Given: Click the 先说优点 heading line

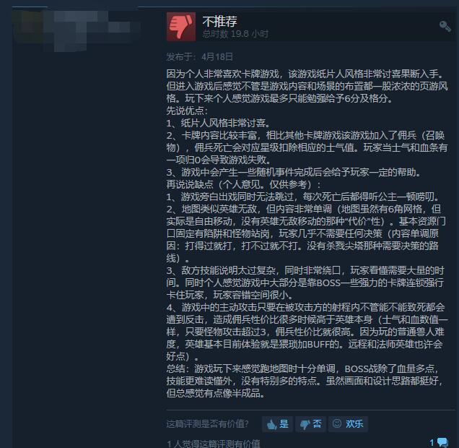Looking at the screenshot, I should [x=187, y=111].
